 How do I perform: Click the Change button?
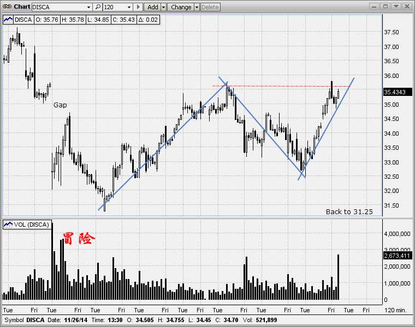point(181,7)
